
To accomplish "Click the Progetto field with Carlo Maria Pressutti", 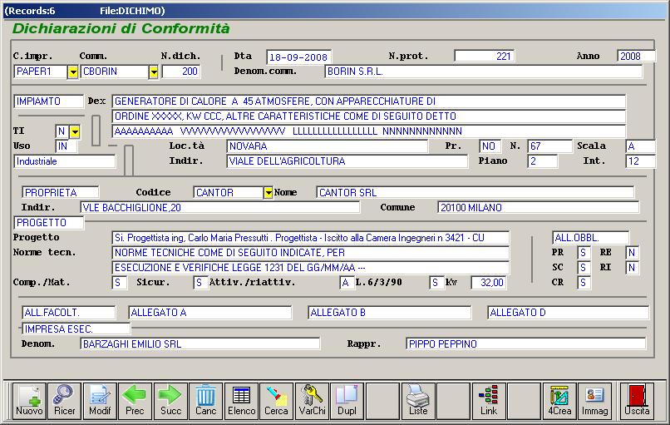I will tap(311, 238).
